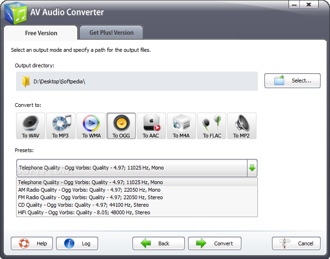Pick the To AAC output format
Viewport: 330px width, 259px height.
click(x=151, y=126)
